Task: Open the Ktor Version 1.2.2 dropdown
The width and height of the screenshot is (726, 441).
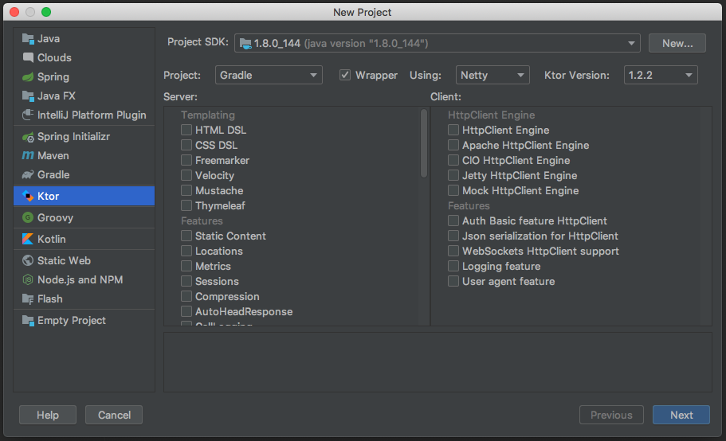Action: coord(661,75)
